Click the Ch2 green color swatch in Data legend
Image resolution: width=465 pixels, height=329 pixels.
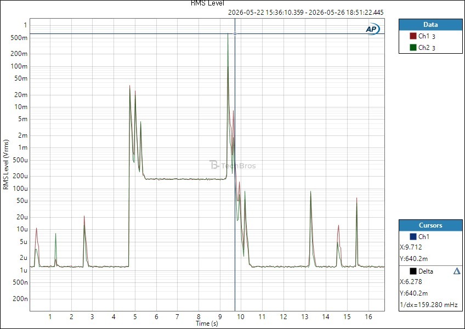pos(413,47)
